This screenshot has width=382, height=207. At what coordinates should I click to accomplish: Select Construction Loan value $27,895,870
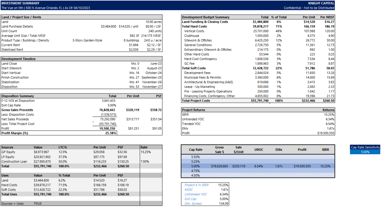point(42,162)
